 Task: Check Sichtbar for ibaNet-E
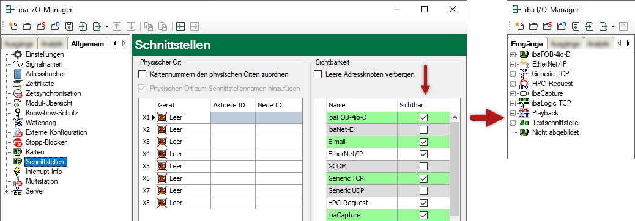click(x=423, y=129)
